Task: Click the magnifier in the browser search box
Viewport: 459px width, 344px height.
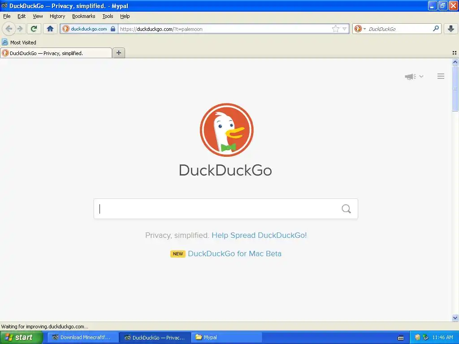Action: [436, 28]
